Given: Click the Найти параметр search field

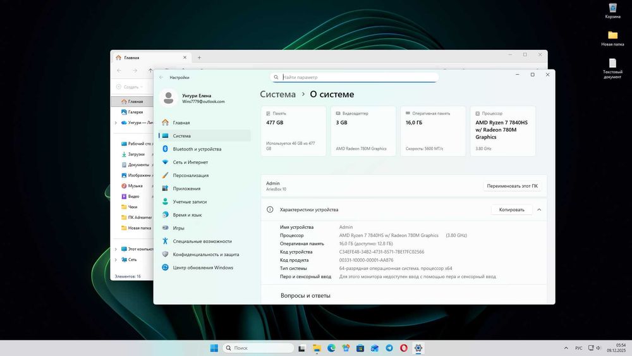Looking at the screenshot, I should point(355,77).
